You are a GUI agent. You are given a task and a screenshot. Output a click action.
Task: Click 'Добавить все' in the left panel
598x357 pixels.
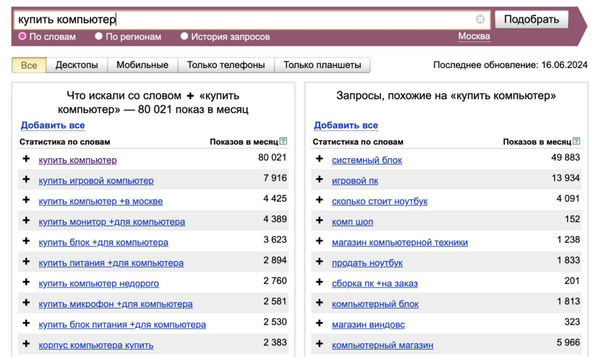pos(53,126)
